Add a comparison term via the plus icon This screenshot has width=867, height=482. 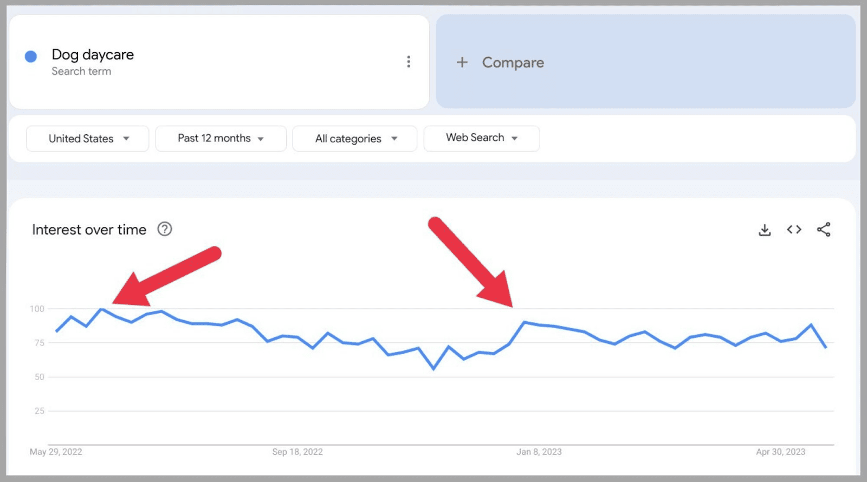462,62
